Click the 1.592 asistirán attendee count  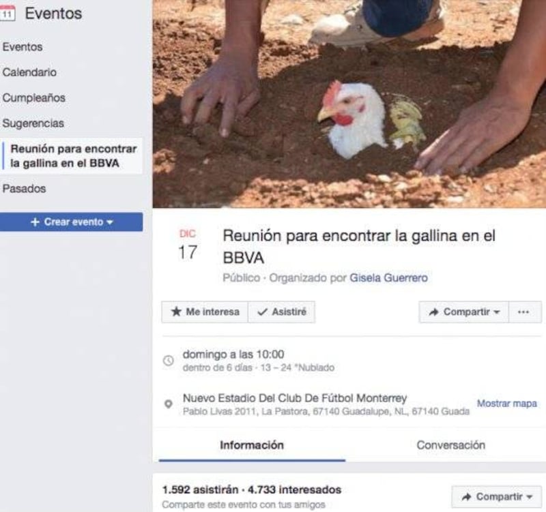tap(200, 490)
